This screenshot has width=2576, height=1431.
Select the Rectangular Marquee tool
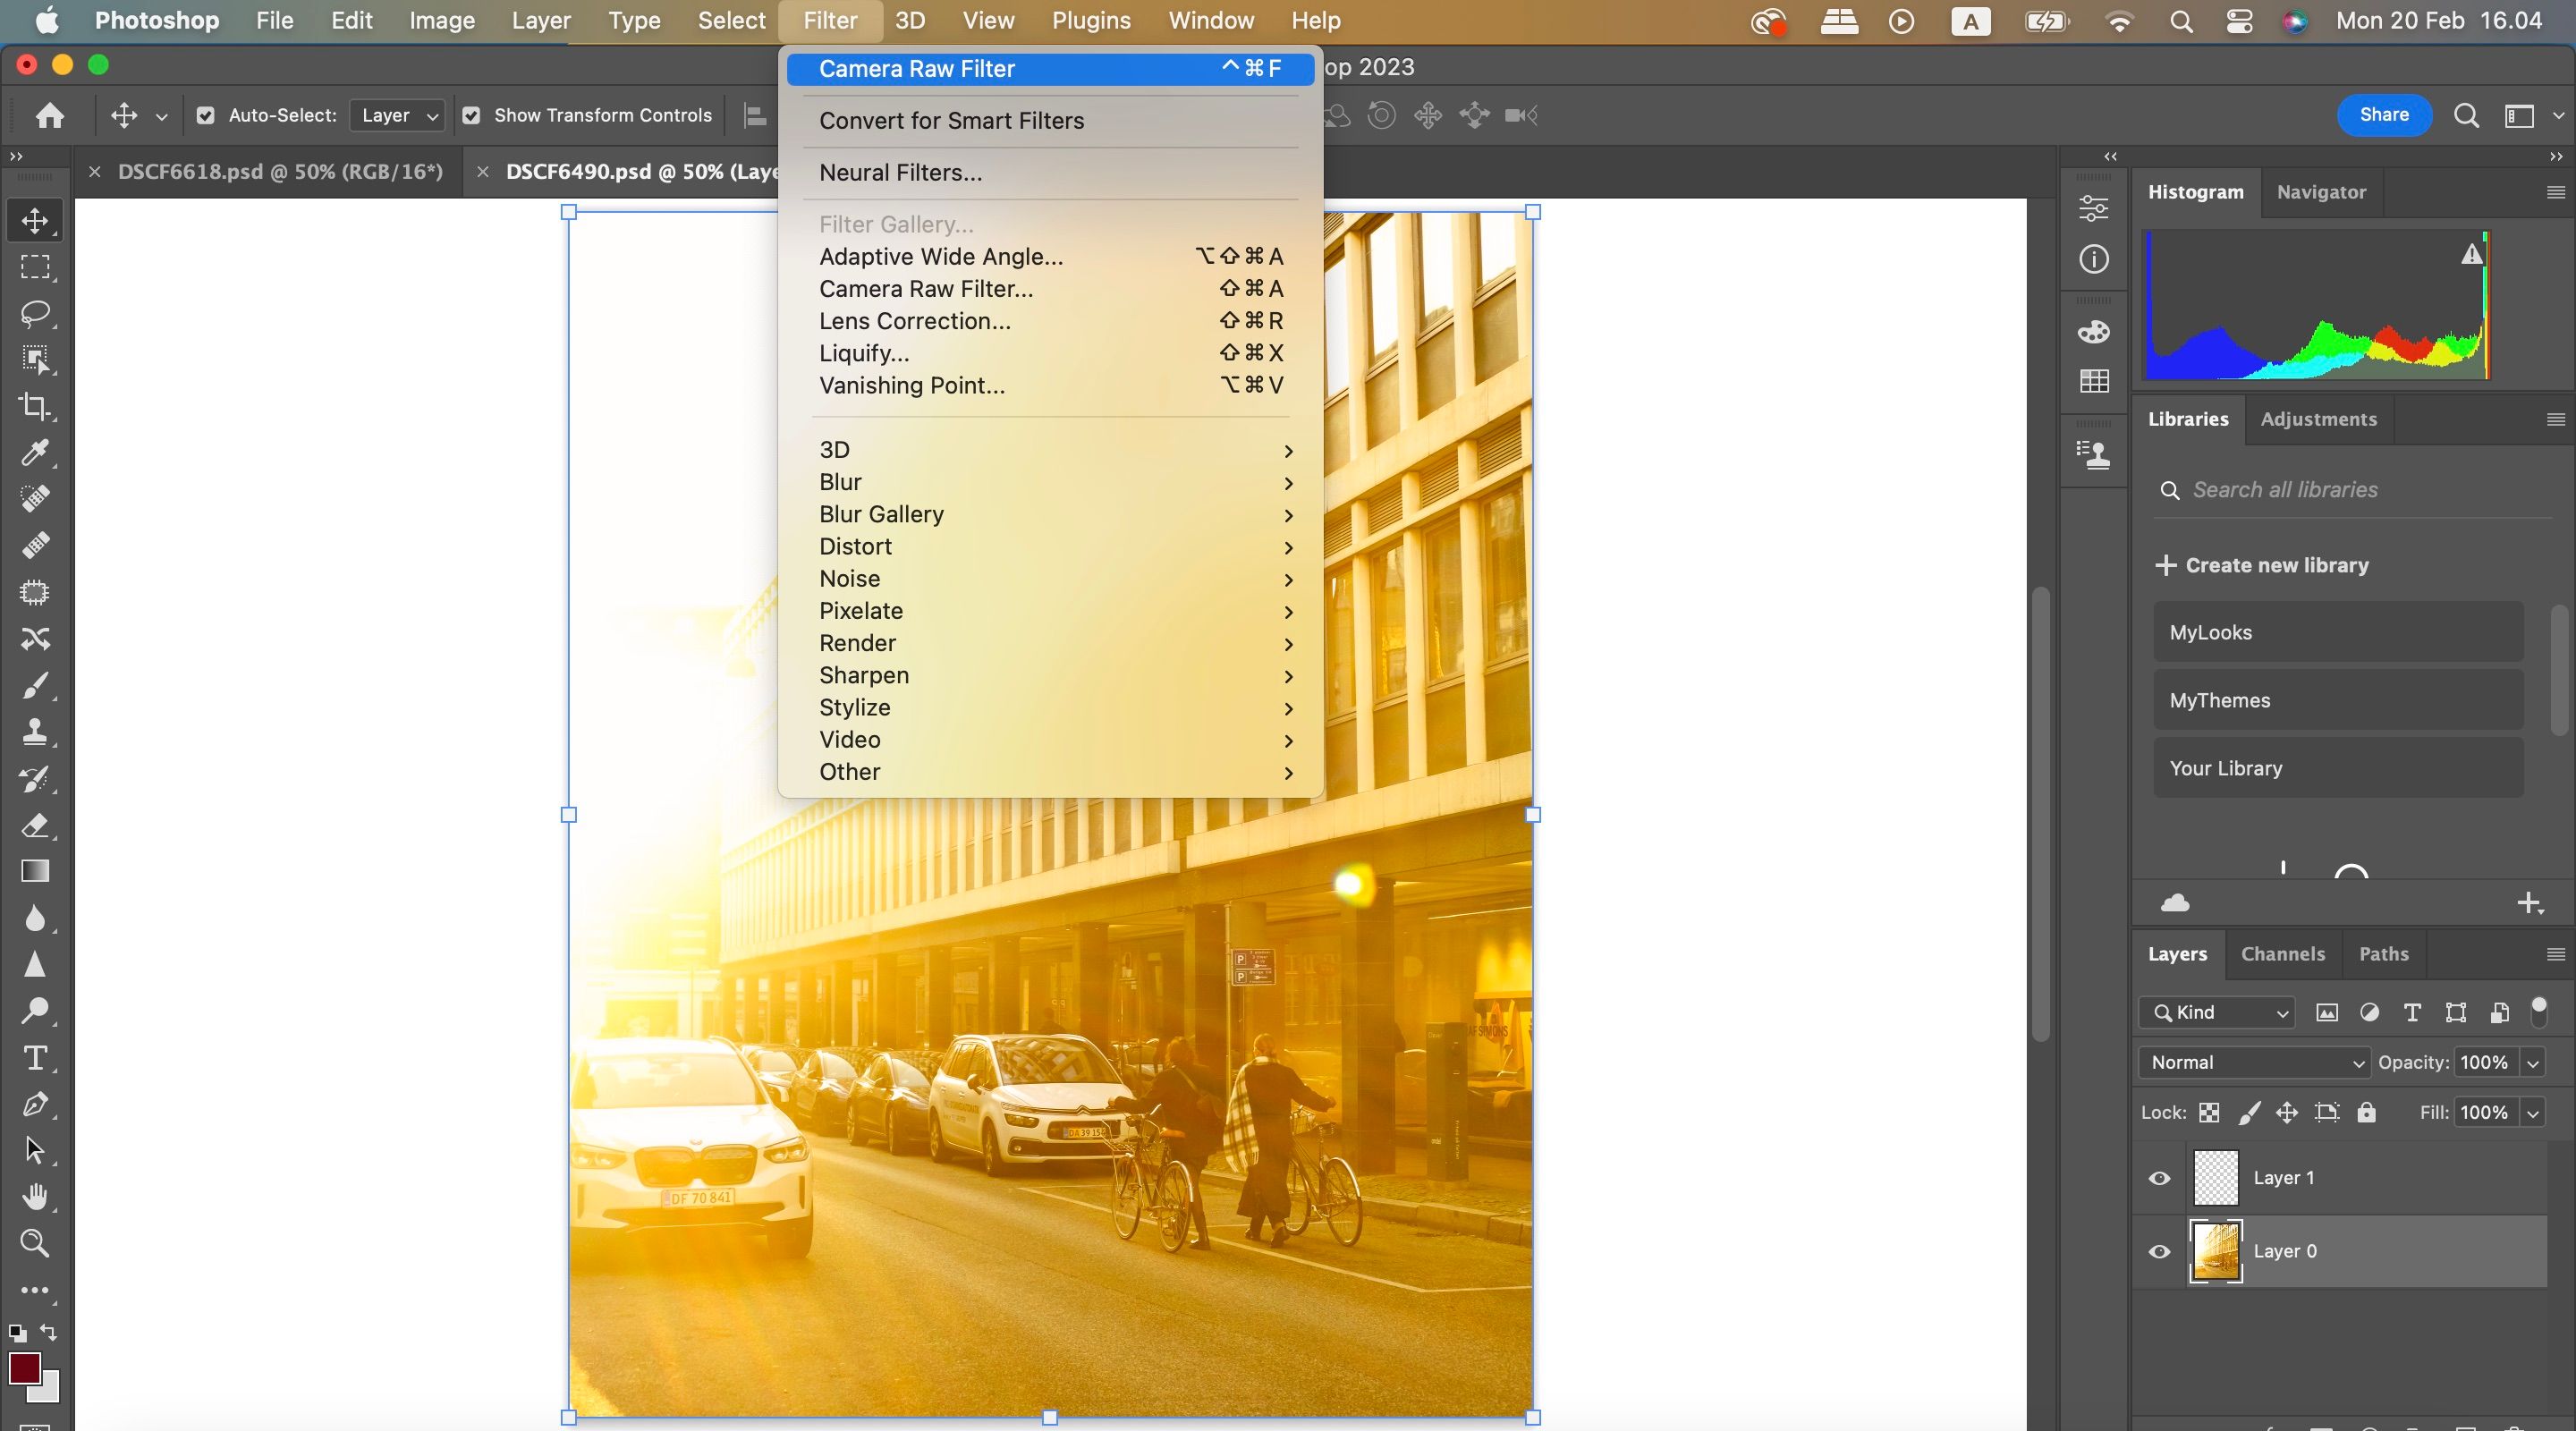pos(36,267)
